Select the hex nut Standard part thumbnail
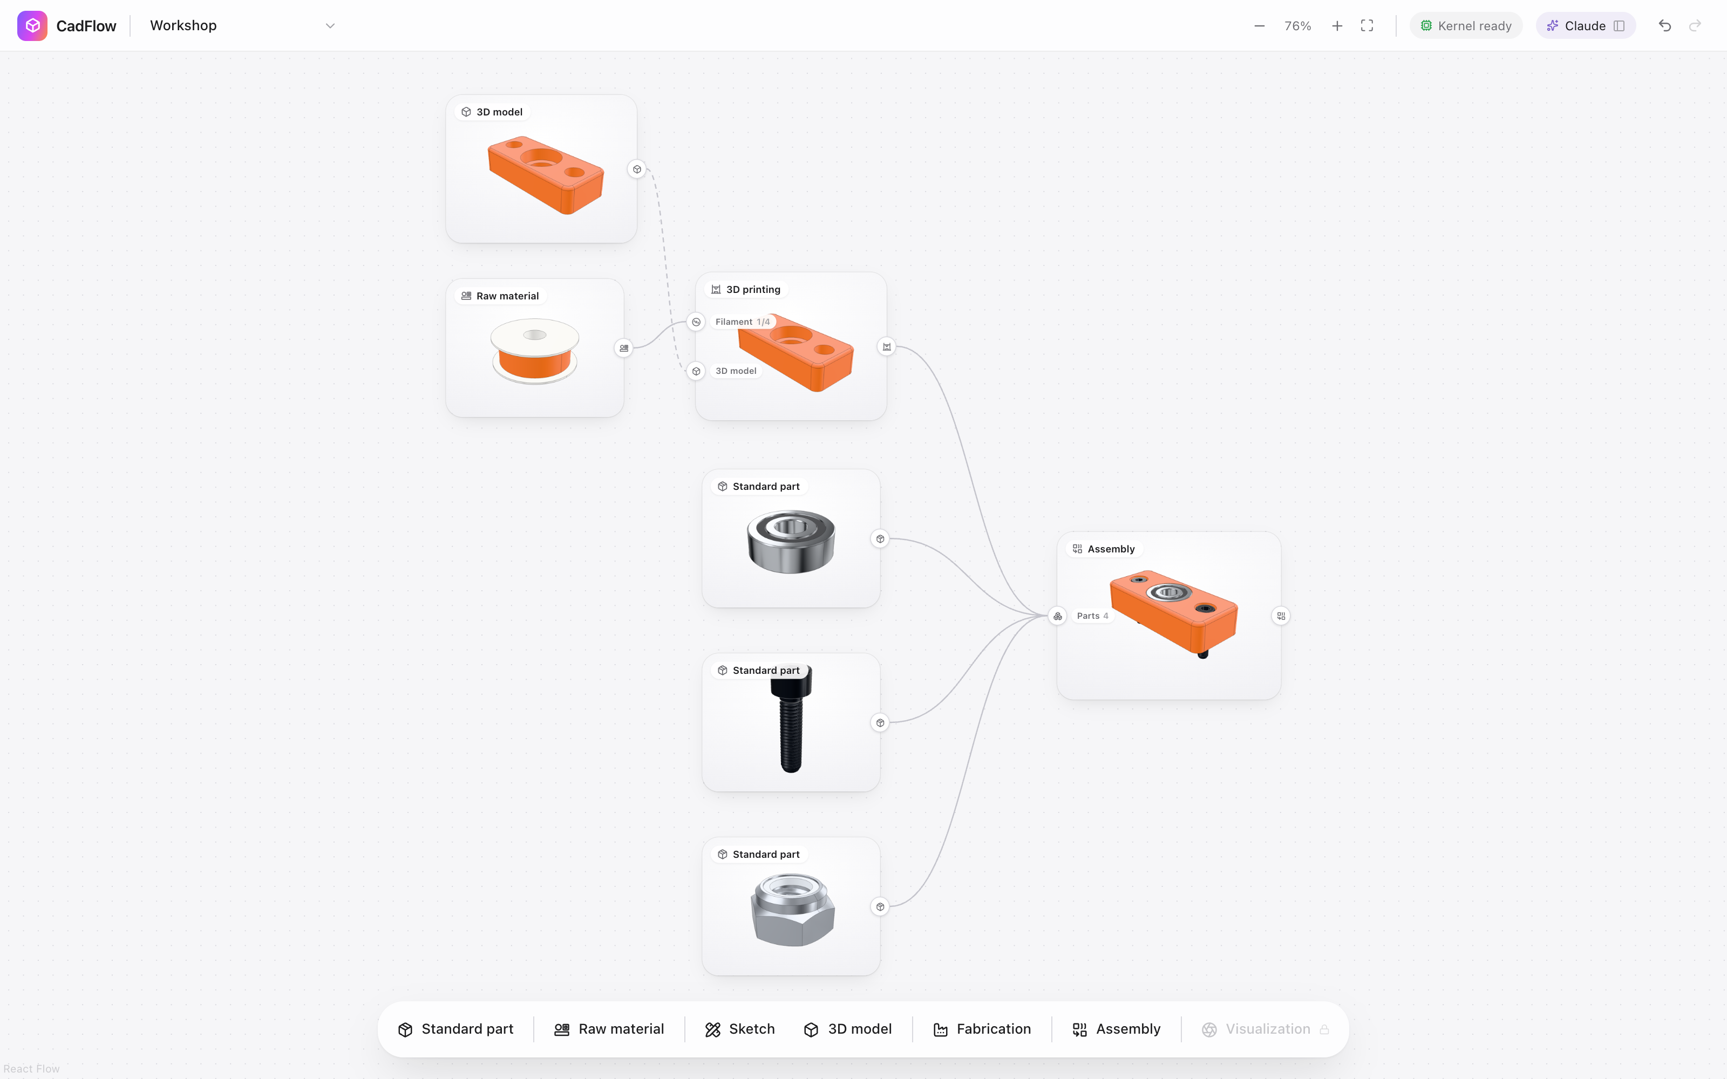 792,910
